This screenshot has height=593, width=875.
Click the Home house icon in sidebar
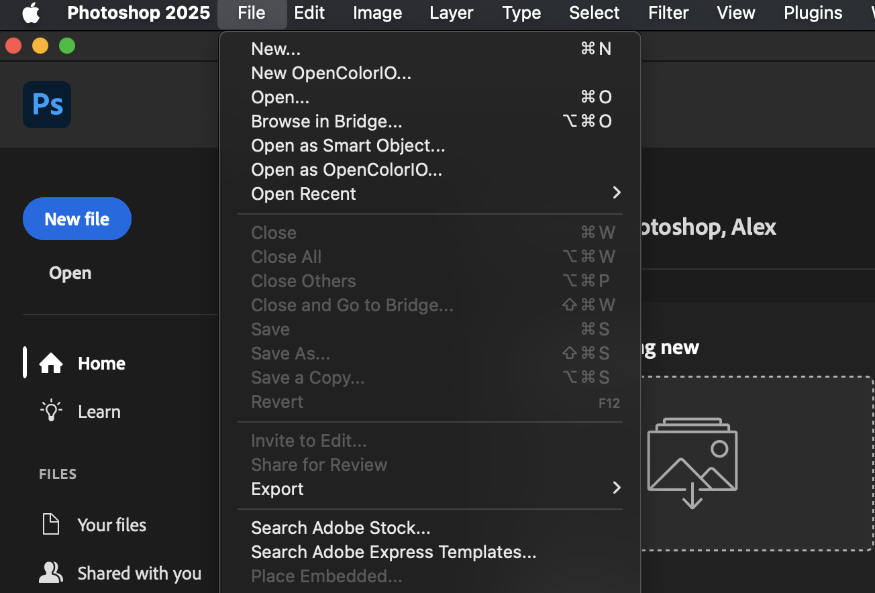click(51, 364)
